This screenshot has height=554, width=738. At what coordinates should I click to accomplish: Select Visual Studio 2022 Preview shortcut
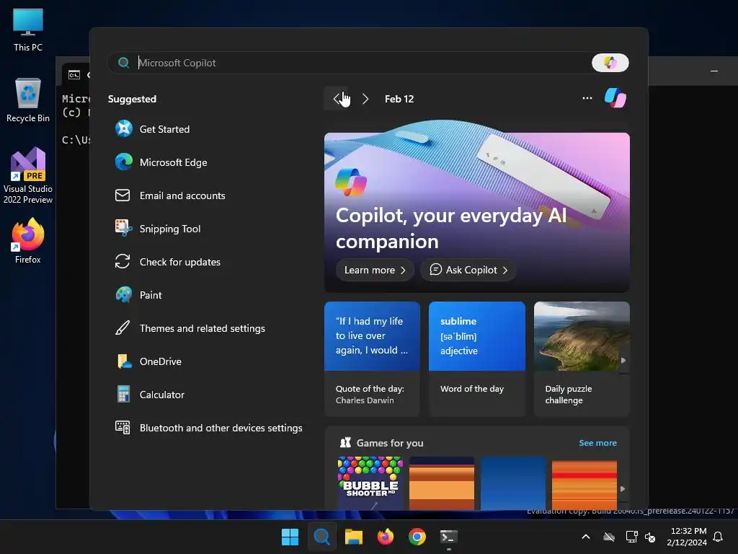pos(28,175)
